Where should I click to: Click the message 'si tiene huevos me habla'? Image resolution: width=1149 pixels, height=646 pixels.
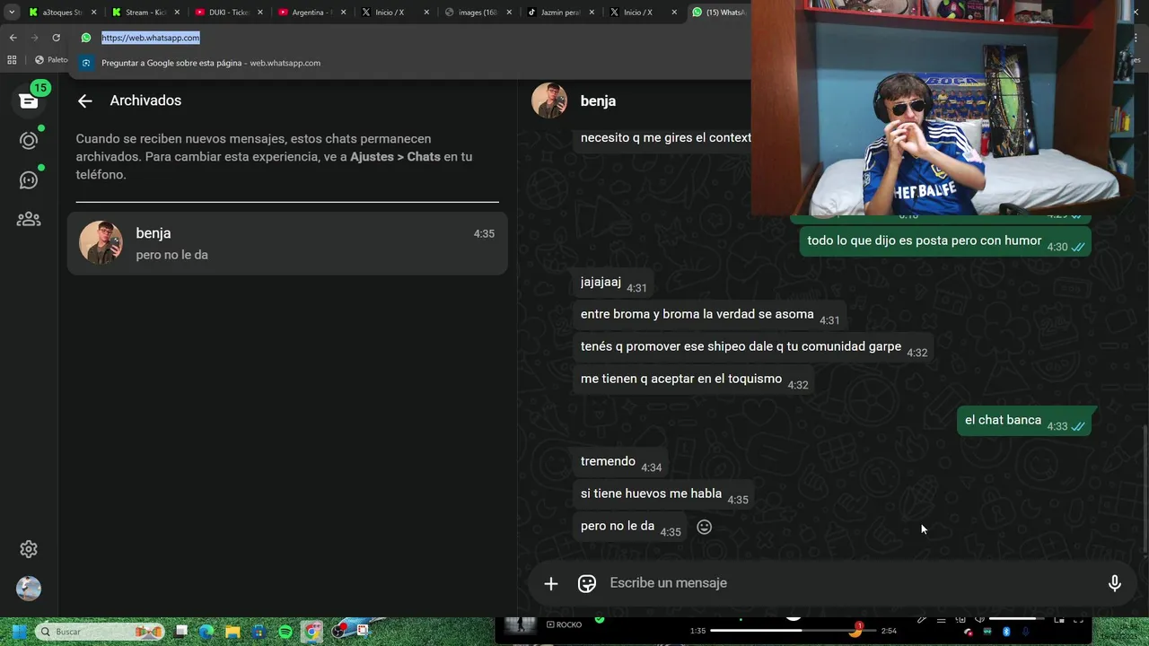[x=664, y=494]
